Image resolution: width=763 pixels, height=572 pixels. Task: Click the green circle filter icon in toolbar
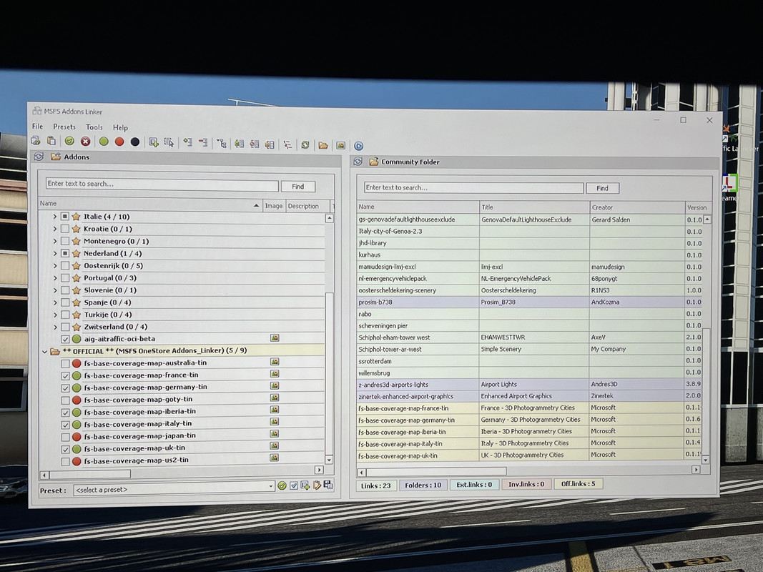pyautogui.click(x=104, y=142)
